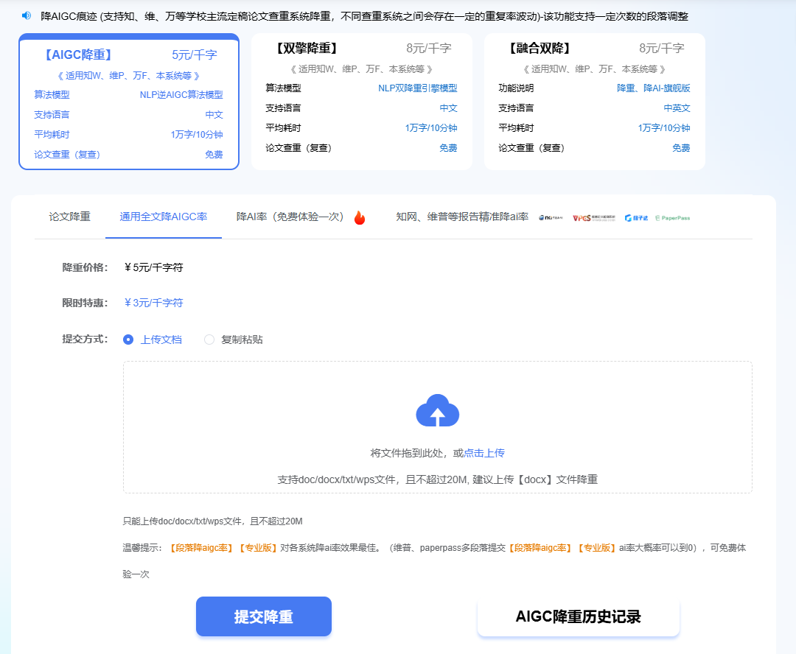
Task: Choose the 【双擎降重】 plan card
Action: 361,102
